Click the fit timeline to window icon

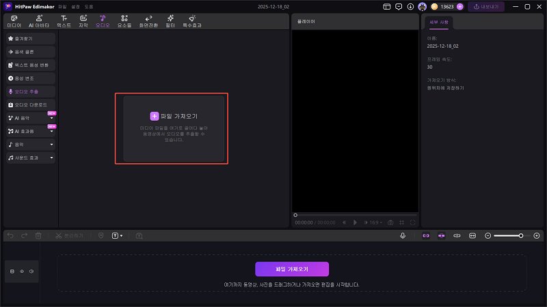click(472, 235)
